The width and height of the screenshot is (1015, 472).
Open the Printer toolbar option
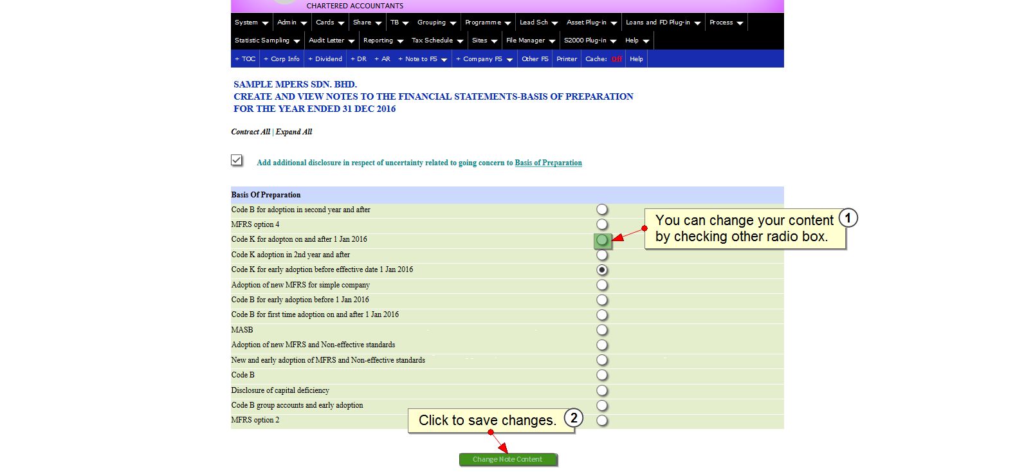point(567,59)
